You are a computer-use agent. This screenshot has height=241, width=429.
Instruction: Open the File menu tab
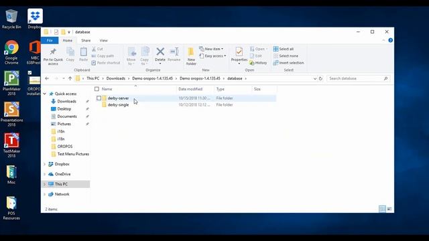click(50, 40)
